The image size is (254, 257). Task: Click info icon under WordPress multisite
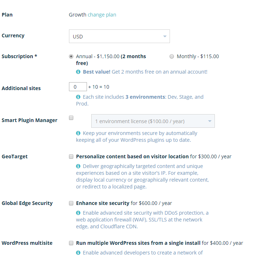click(78, 253)
